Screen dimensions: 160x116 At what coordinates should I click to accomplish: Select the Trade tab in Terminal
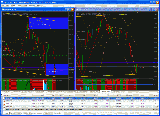coord(6,113)
